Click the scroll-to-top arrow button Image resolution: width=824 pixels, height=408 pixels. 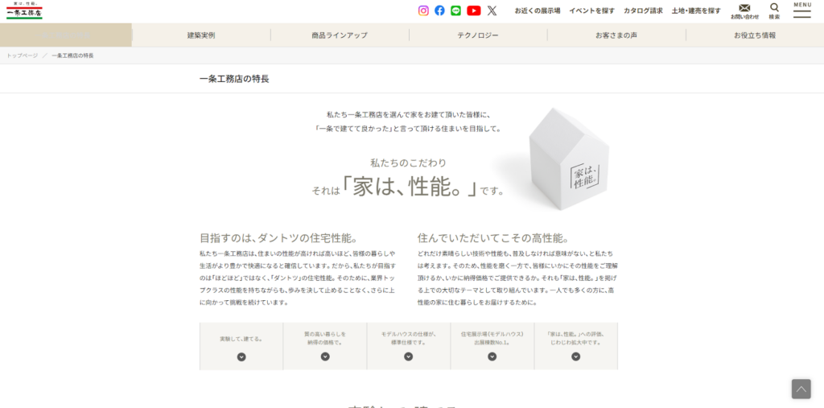pos(801,389)
